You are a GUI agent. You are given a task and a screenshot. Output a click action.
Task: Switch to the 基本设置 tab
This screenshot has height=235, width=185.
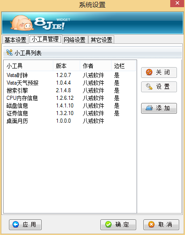pyautogui.click(x=15, y=40)
